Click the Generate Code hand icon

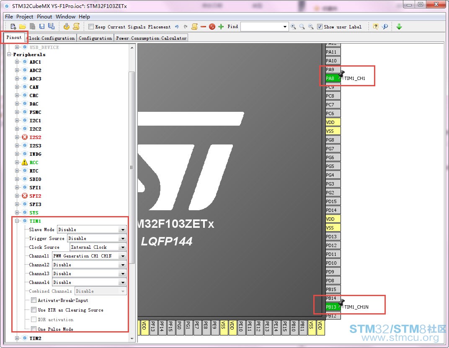67,27
